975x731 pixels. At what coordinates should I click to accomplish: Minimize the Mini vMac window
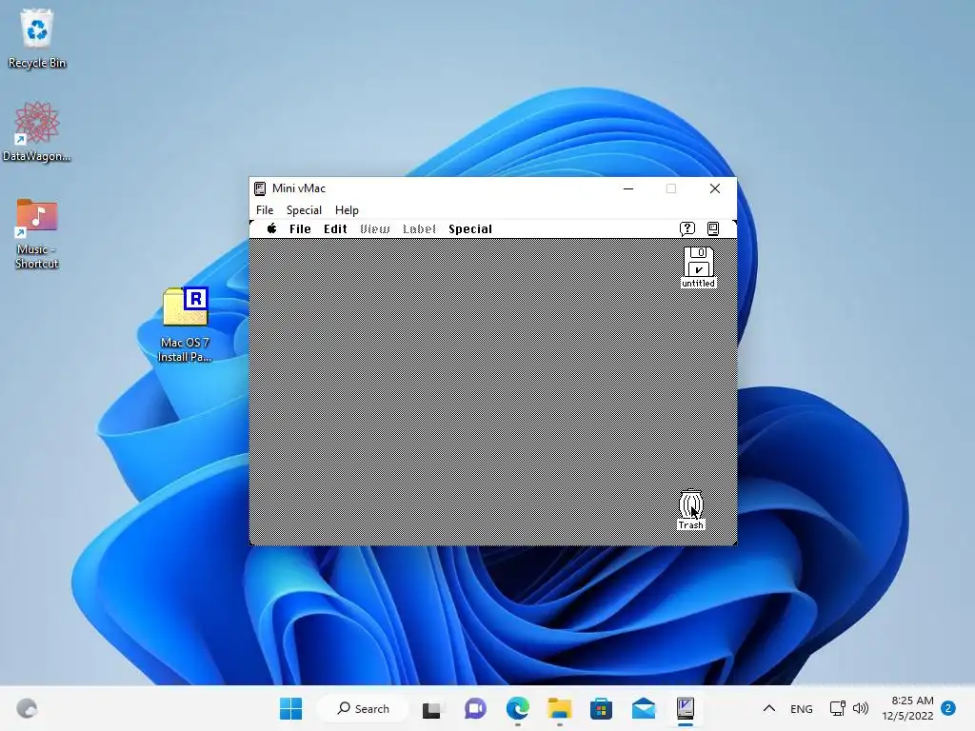(628, 188)
